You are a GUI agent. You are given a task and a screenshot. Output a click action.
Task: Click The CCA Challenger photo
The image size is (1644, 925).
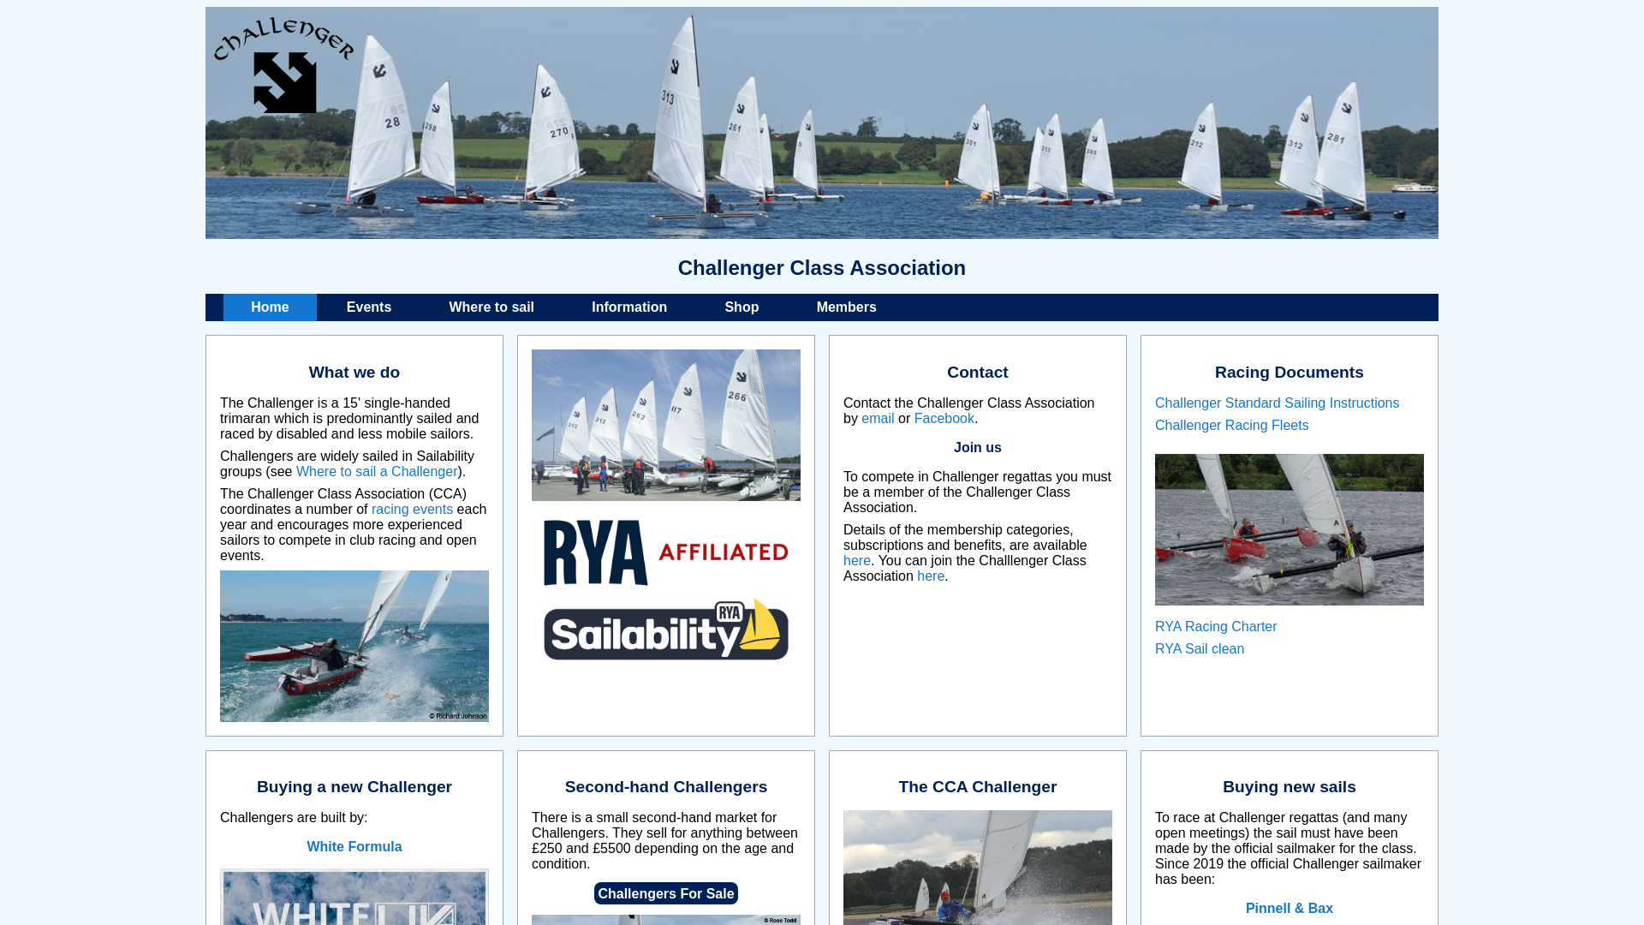click(x=978, y=868)
